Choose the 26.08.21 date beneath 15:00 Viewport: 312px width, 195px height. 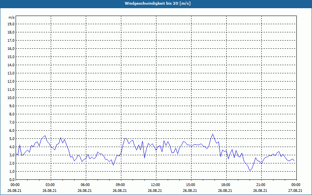[x=190, y=190]
